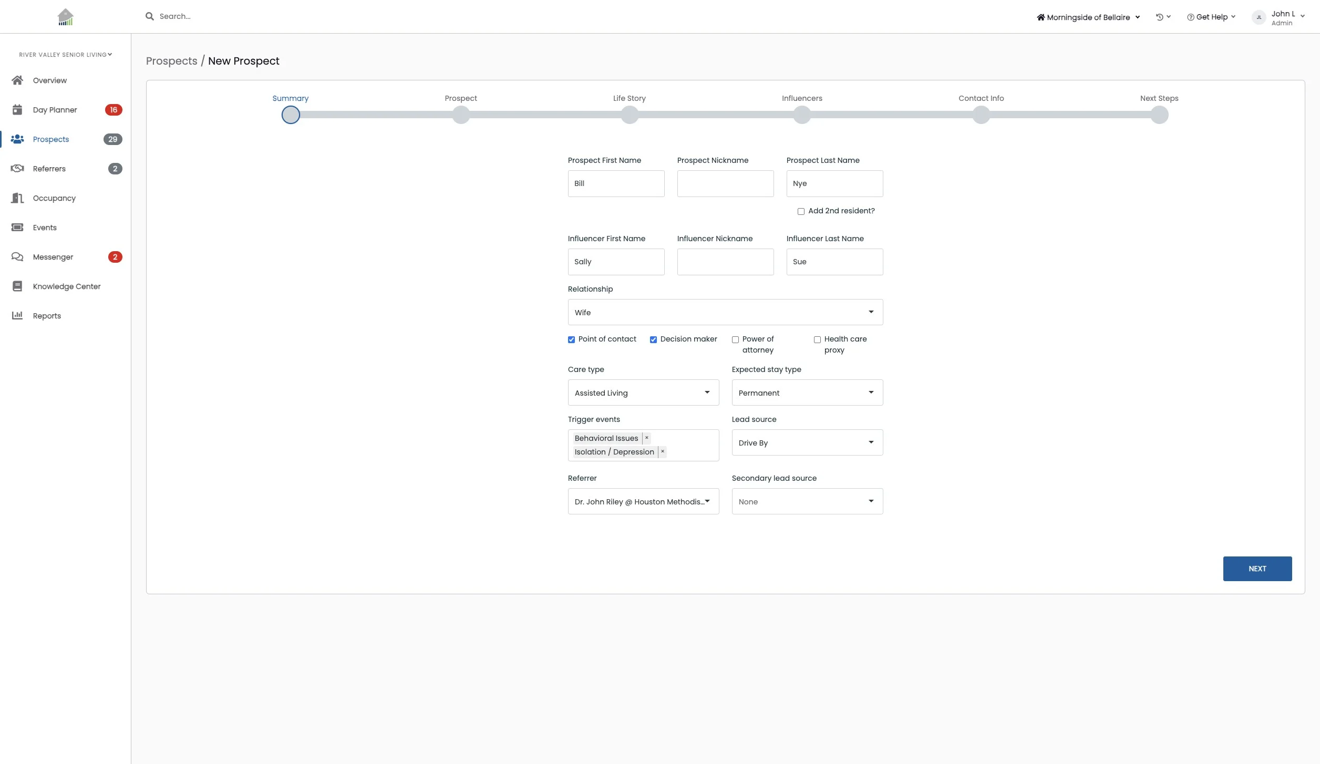Click the JL user avatar
The image size is (1320, 764).
pos(1259,17)
